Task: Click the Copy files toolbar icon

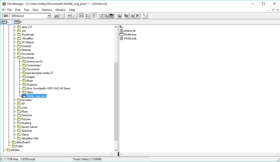Action: point(126,16)
